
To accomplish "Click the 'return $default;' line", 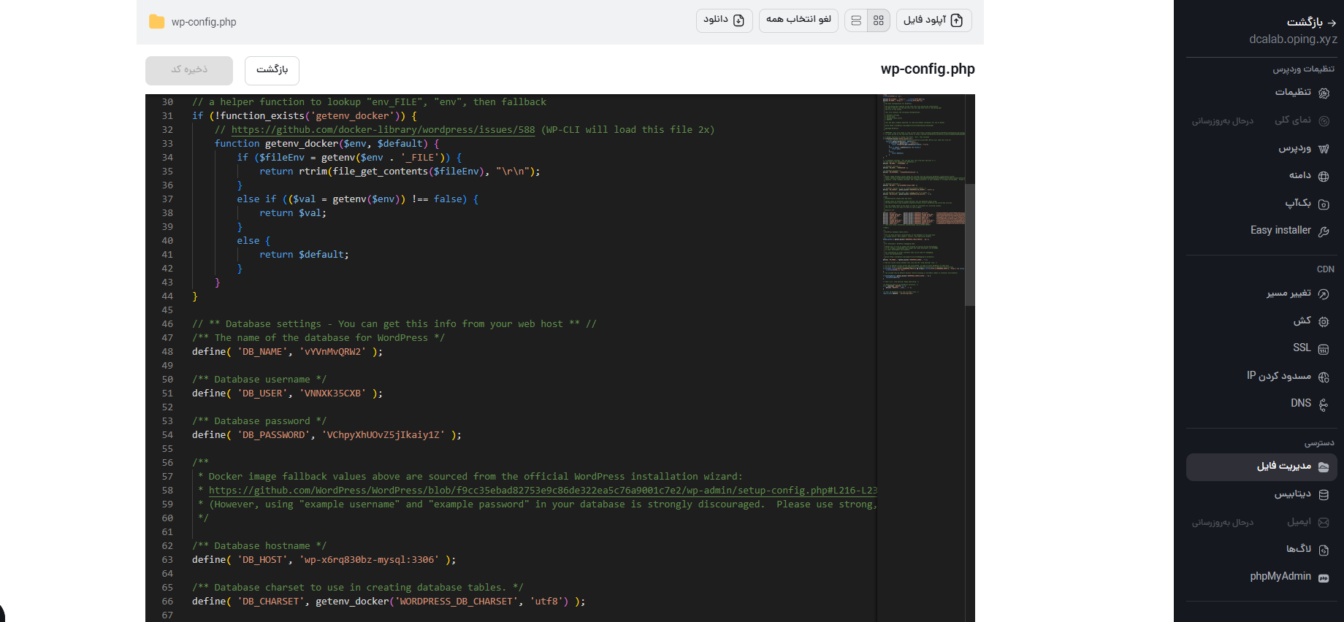I will [304, 255].
